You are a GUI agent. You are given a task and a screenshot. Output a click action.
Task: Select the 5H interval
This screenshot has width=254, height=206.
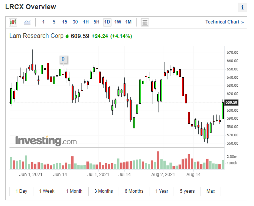96,22
